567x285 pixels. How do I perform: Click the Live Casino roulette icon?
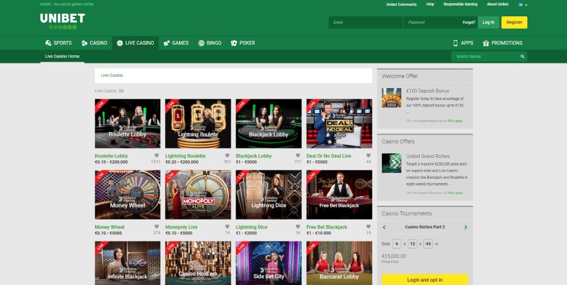(120, 43)
